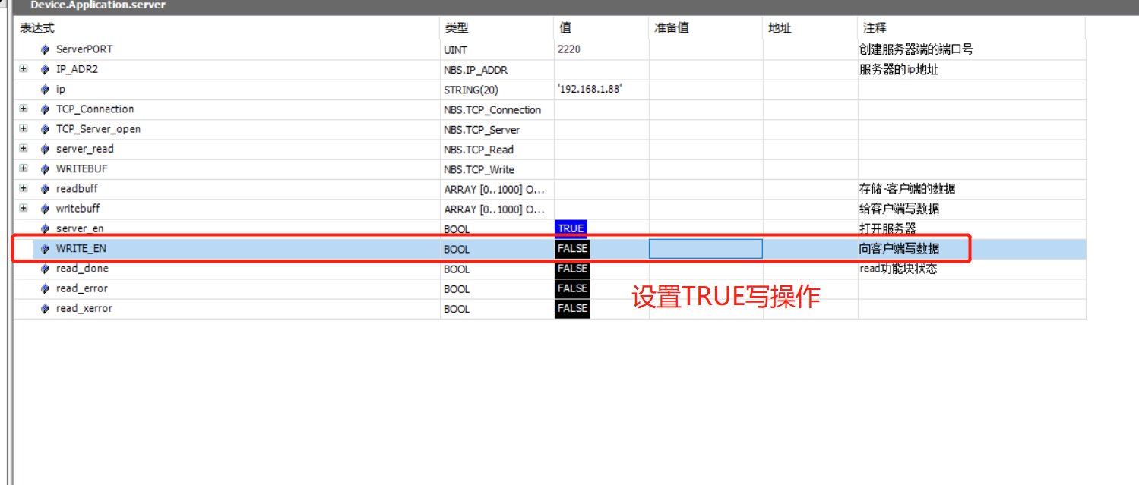This screenshot has width=1139, height=485.
Task: Expand the writebuff array row
Action: click(24, 207)
